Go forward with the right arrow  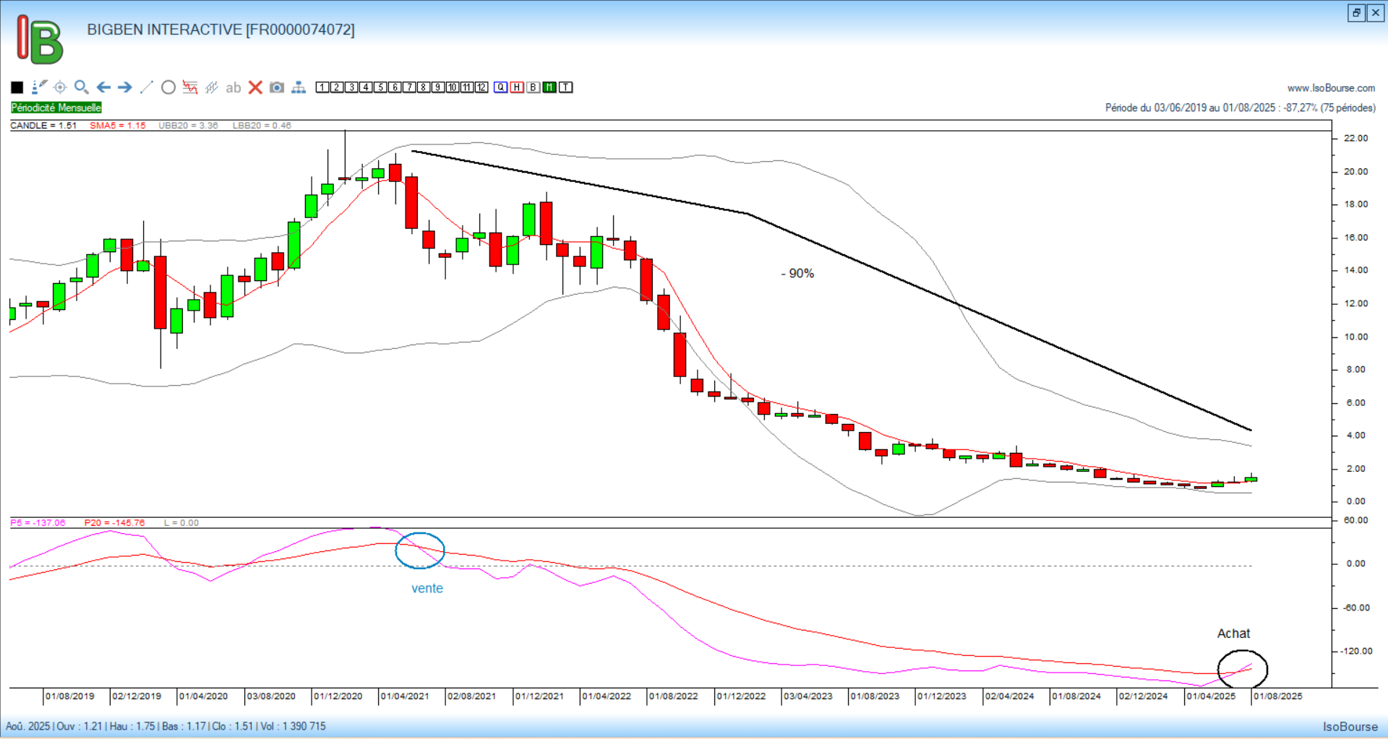[125, 87]
